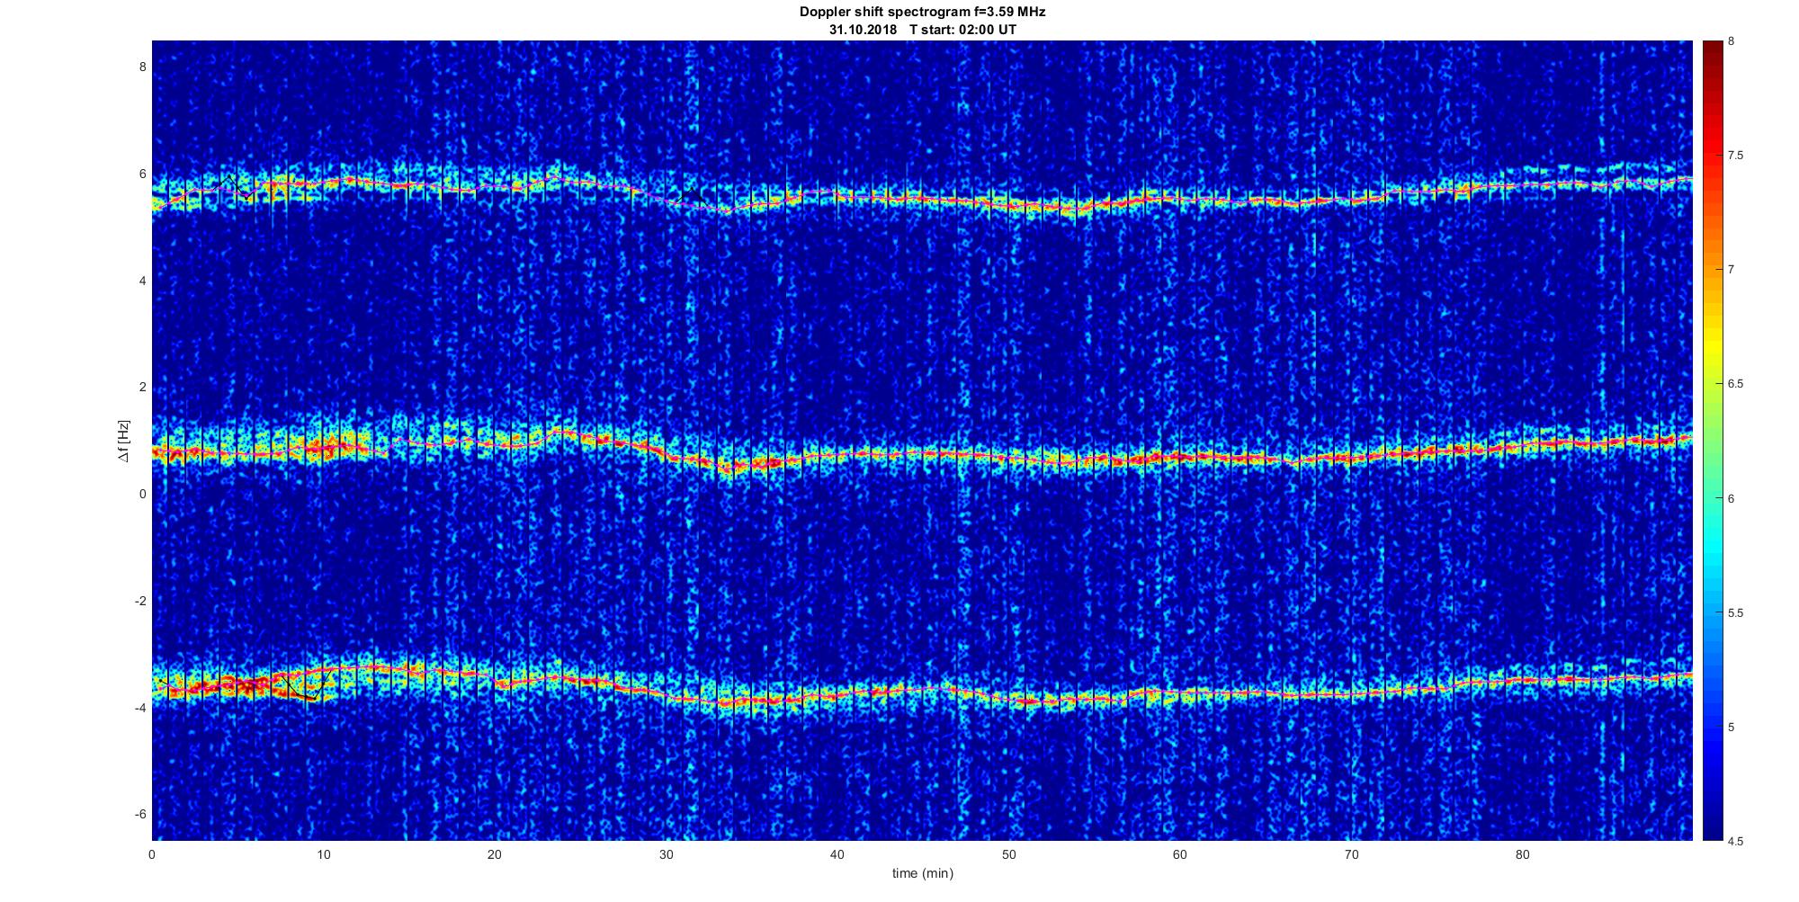
Task: Click the x-axis tick label '10'
Action: [323, 854]
